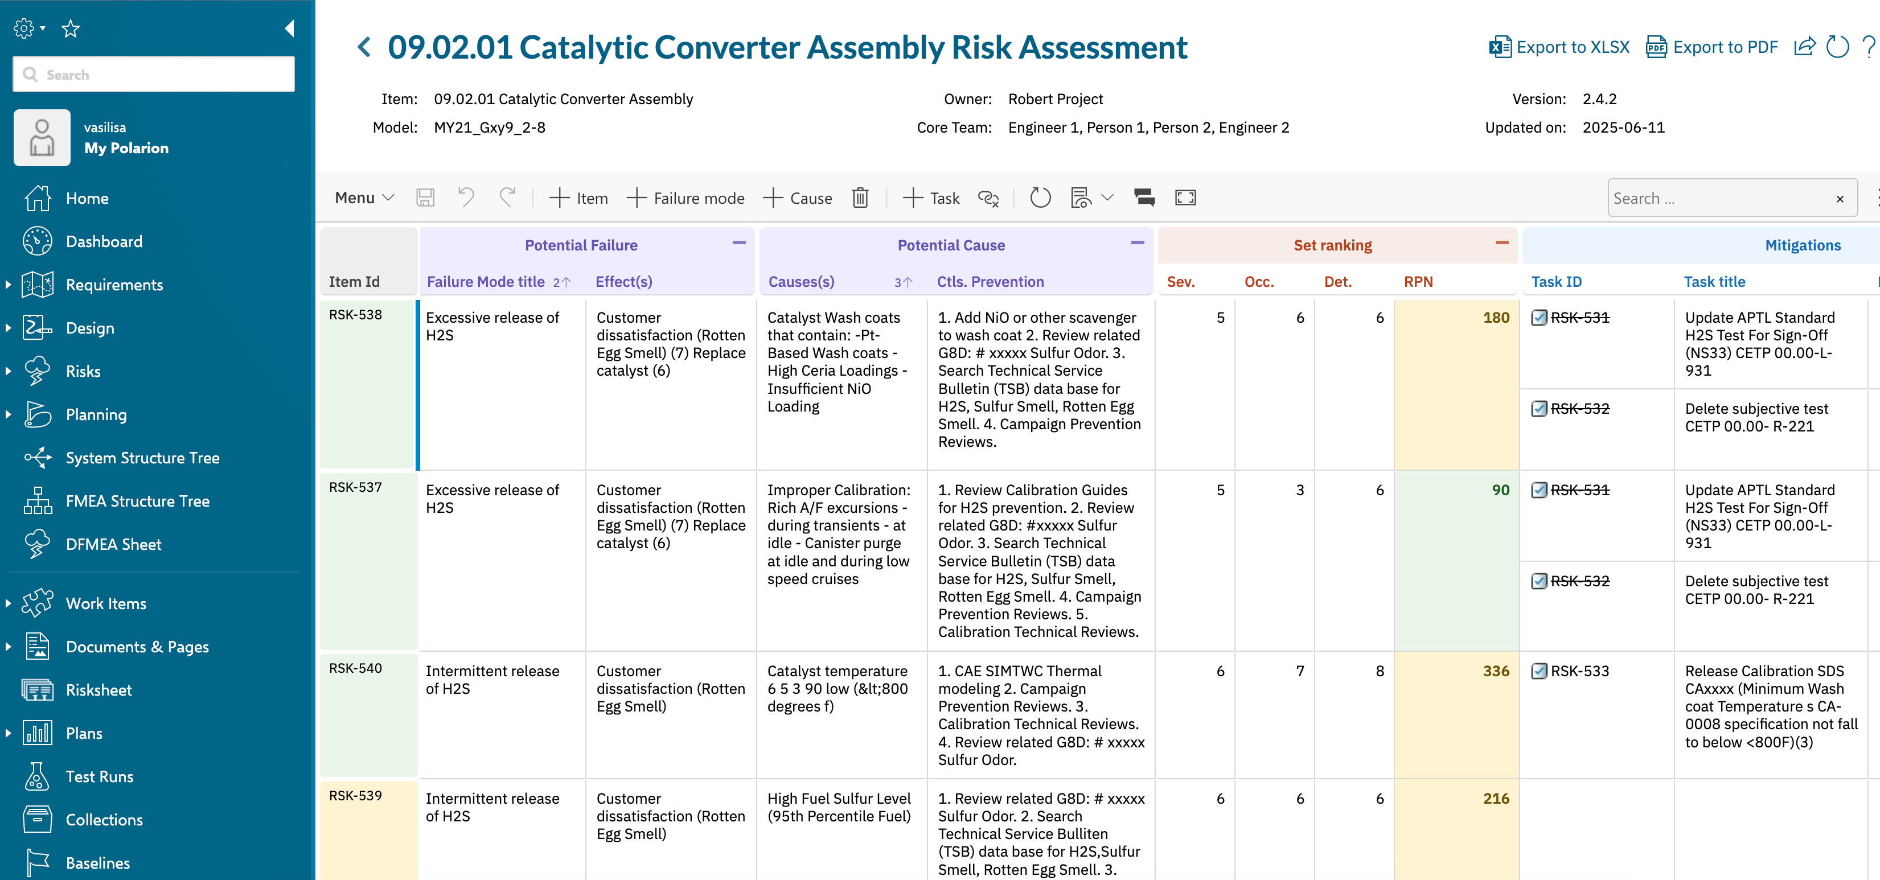The image size is (1880, 880).
Task: Add a new Cause
Action: tap(797, 198)
